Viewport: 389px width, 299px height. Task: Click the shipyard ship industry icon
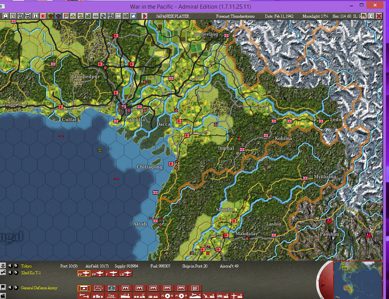195,296
